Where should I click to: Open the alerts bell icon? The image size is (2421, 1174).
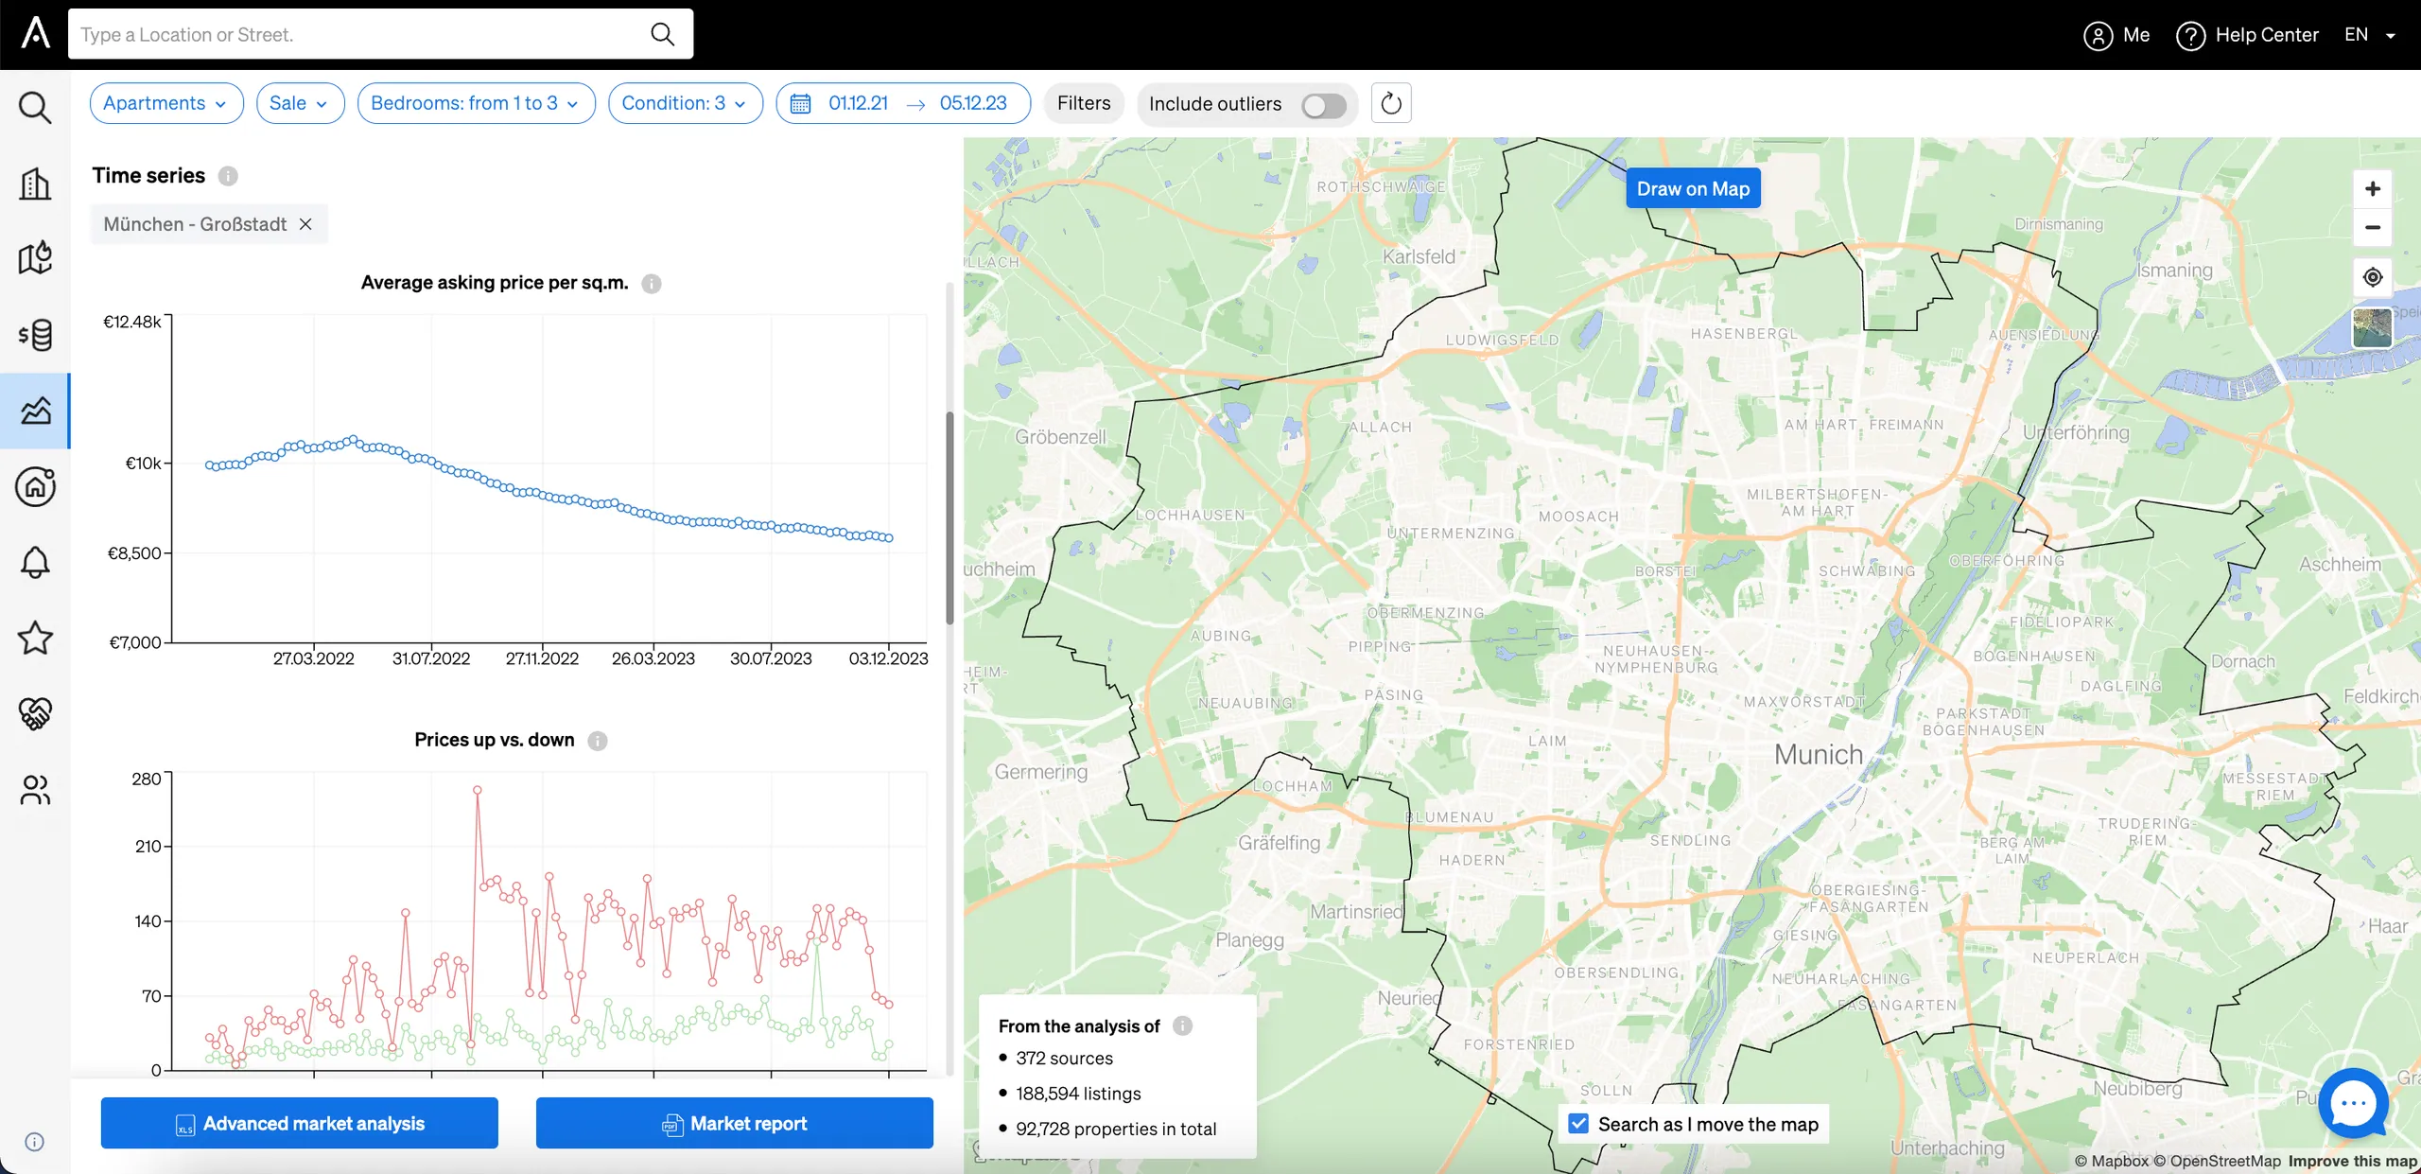point(35,562)
